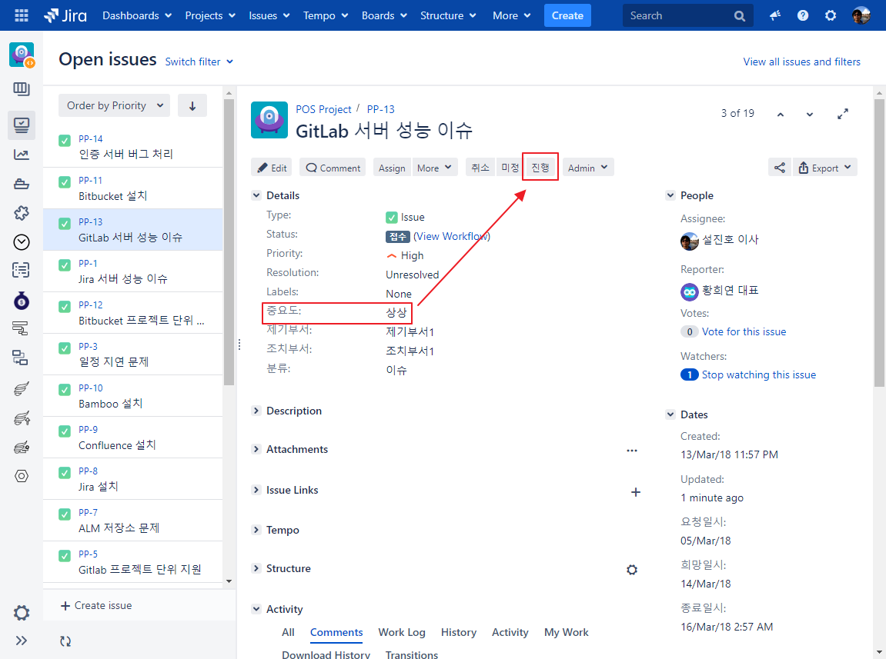Go to the Jira logo home

[x=65, y=15]
